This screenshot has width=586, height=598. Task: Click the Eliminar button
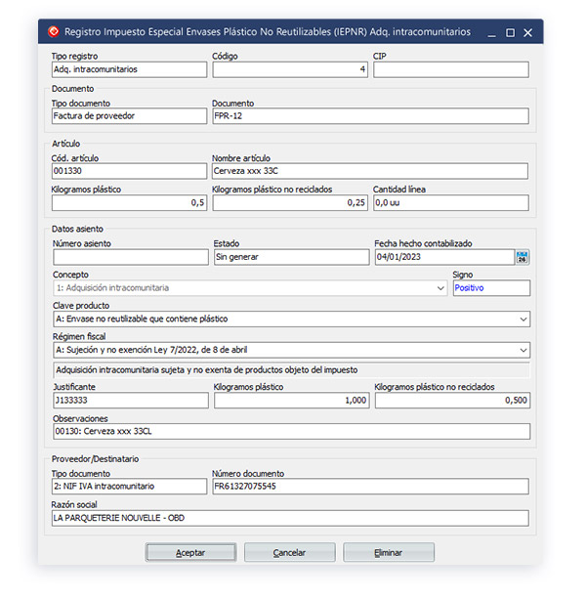coord(388,552)
